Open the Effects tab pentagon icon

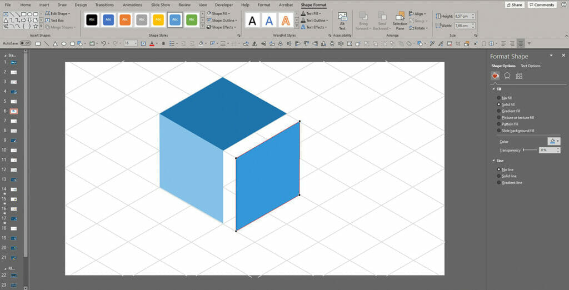coord(507,76)
